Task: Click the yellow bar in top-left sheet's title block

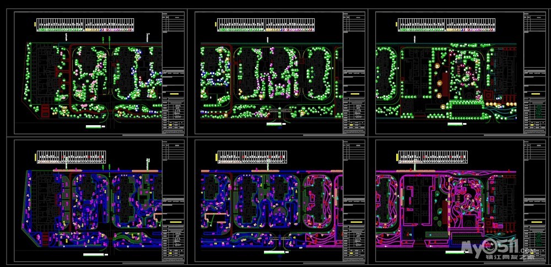Action: point(174,94)
